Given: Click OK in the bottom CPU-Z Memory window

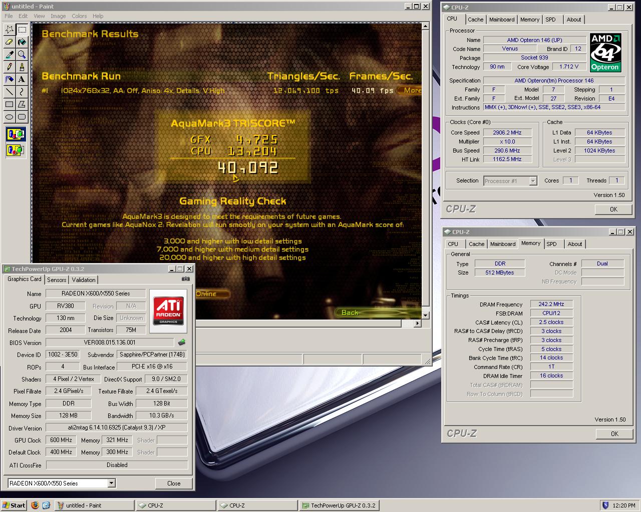Looking at the screenshot, I should 614,434.
